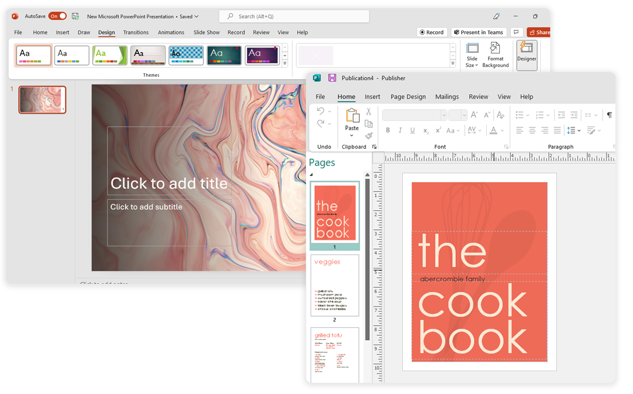Click the Save icon in Publisher title bar
633x394 pixels.
(332, 78)
